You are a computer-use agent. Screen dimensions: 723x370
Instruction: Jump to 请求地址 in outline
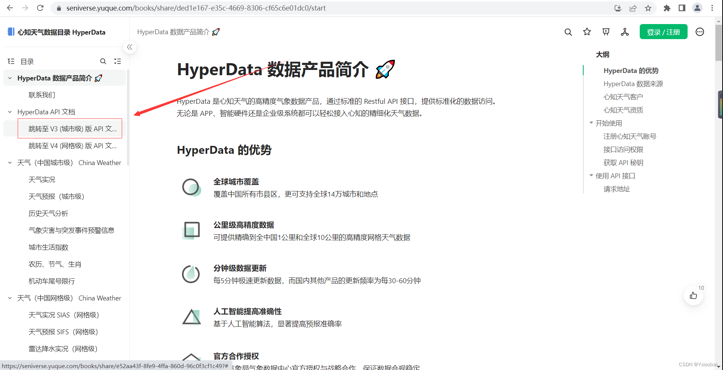(617, 189)
